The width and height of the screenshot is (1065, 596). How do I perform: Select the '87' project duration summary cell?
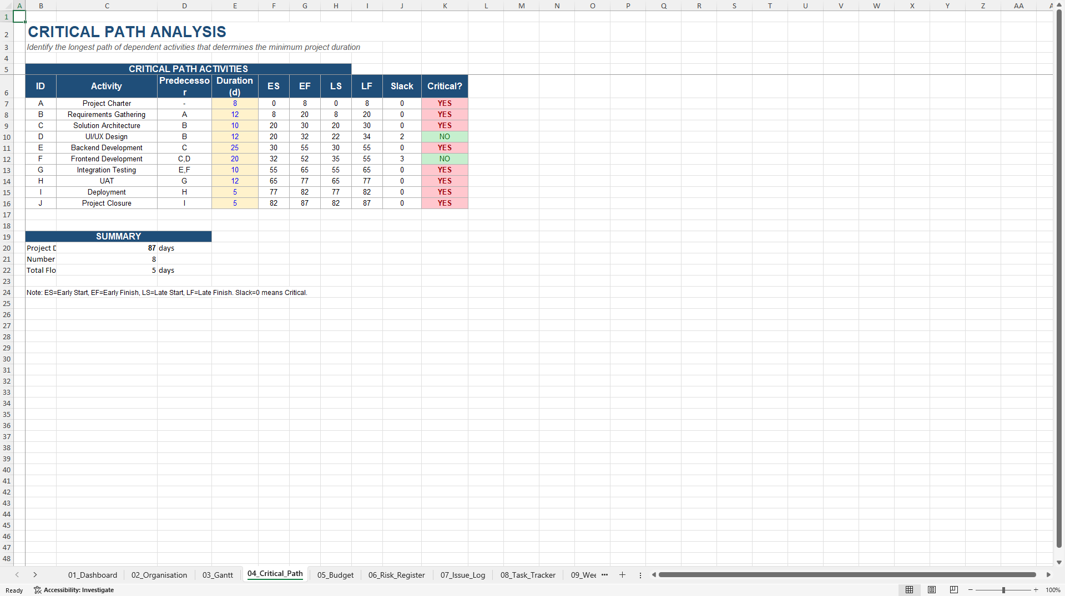[x=107, y=248]
